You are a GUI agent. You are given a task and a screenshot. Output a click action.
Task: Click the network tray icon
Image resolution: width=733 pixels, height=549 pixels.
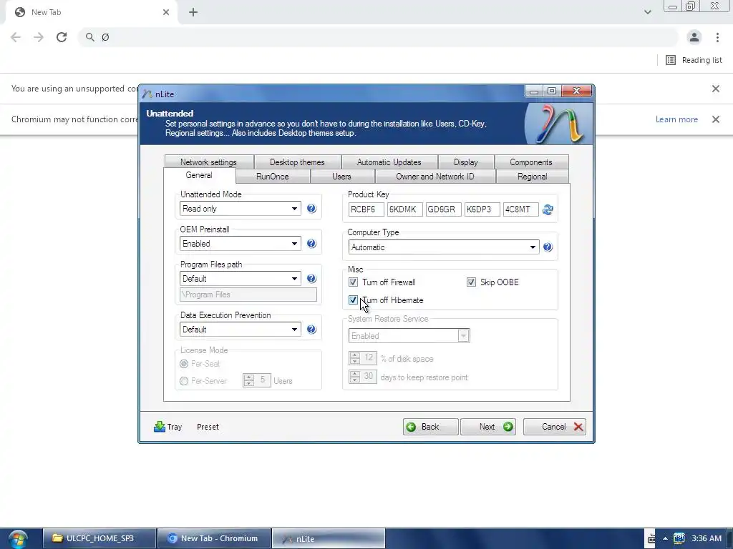click(x=679, y=538)
